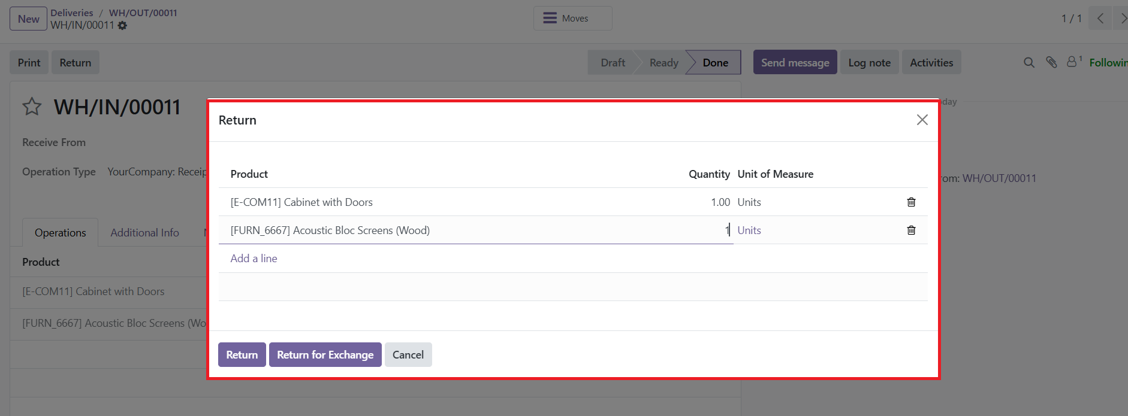Switch to the Additional Info tab
1128x416 pixels.
pos(144,232)
